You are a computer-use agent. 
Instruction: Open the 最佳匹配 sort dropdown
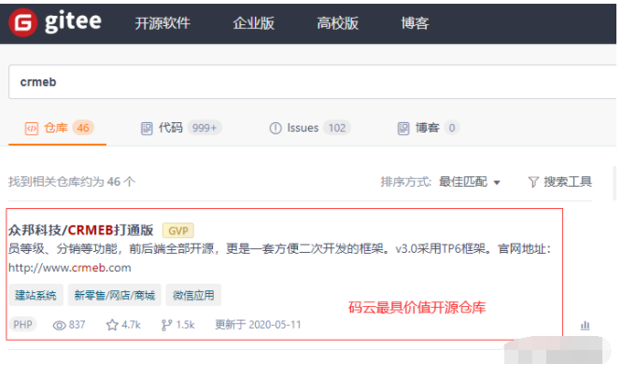coord(470,181)
